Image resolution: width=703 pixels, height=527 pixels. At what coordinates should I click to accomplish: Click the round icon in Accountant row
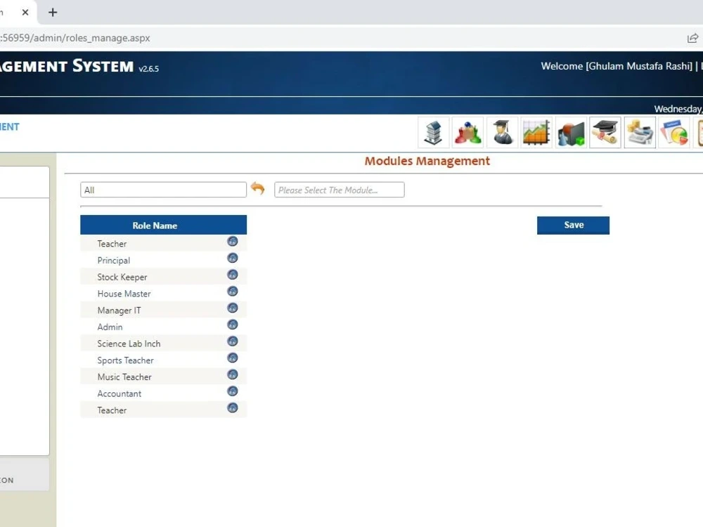click(232, 391)
